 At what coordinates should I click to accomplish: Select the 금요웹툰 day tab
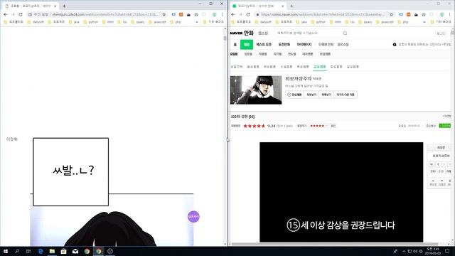point(319,67)
